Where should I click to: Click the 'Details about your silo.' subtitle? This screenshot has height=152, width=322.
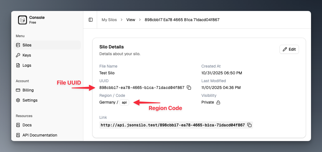pos(120,54)
